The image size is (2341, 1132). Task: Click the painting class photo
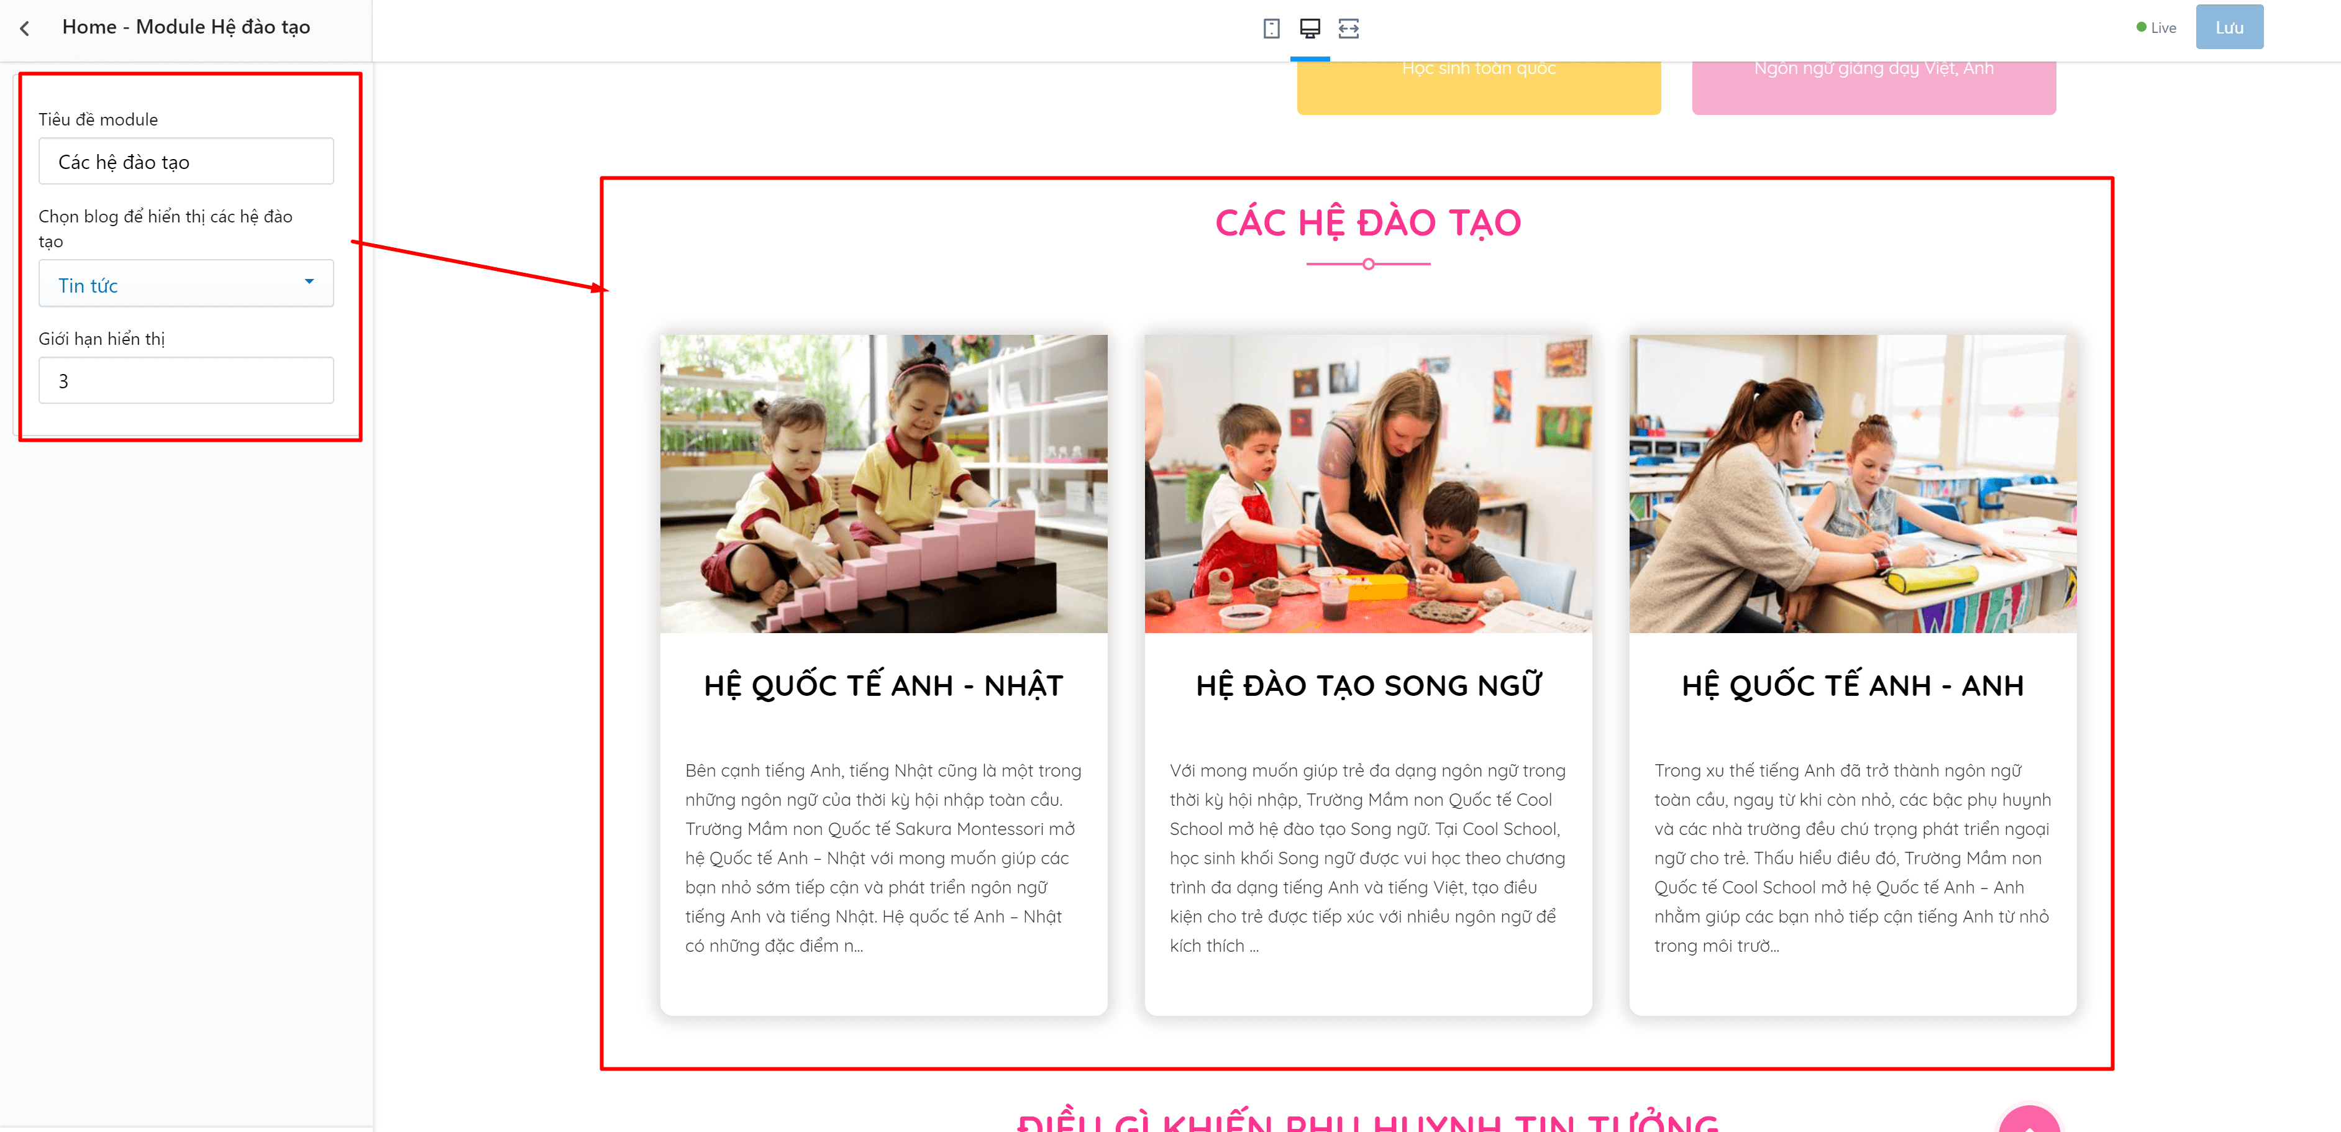pyautogui.click(x=1367, y=483)
